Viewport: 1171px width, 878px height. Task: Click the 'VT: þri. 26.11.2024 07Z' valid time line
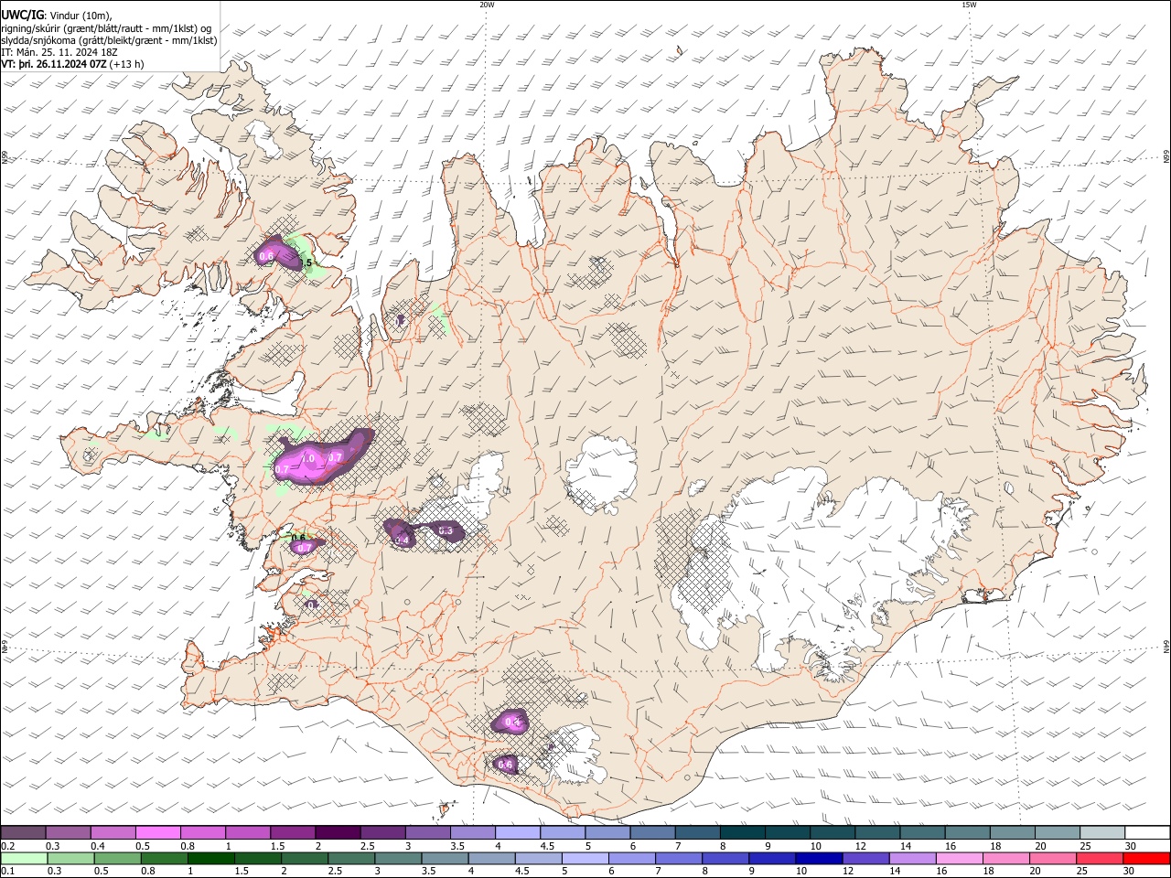(x=55, y=64)
